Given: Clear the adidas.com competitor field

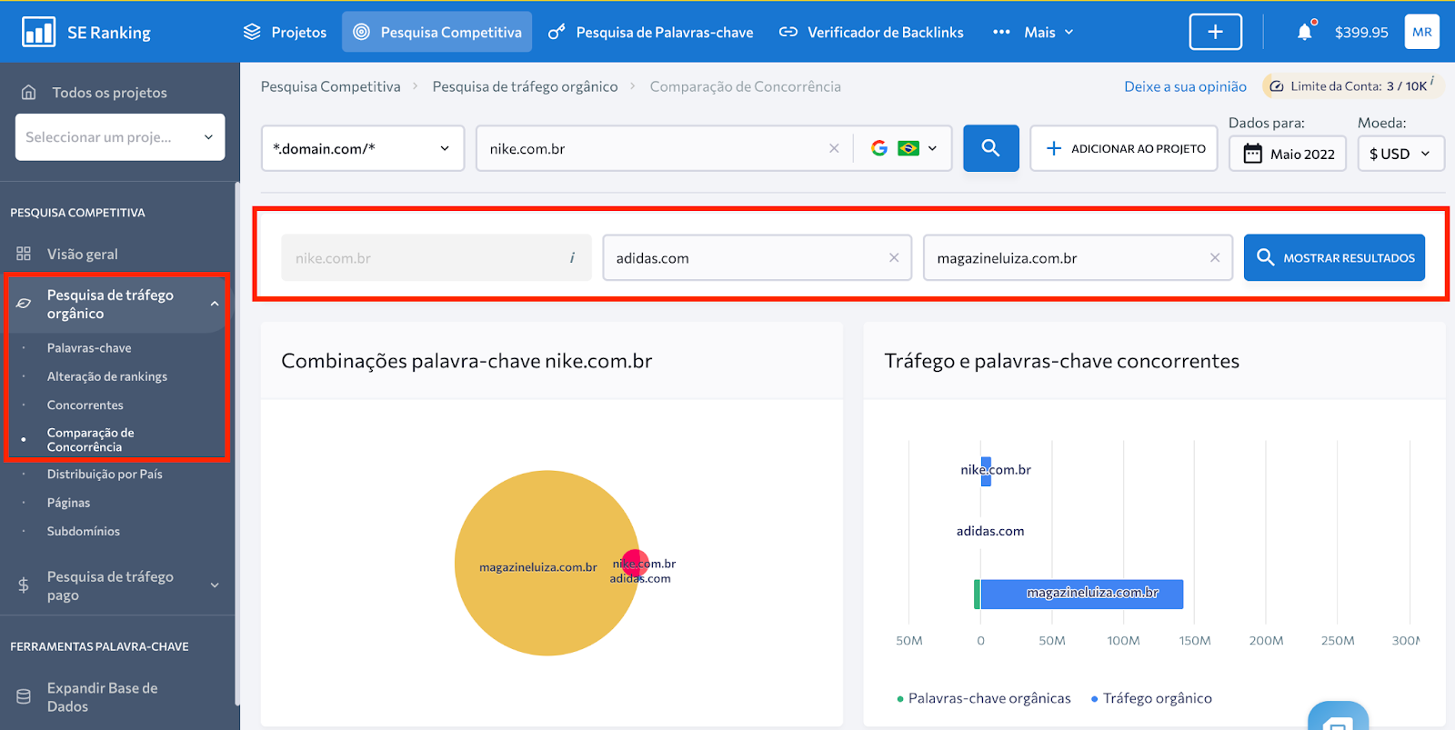Looking at the screenshot, I should pyautogui.click(x=894, y=258).
